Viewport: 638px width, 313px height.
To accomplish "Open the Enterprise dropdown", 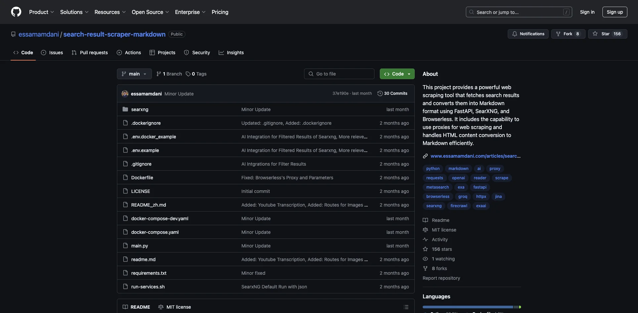I will coord(190,12).
